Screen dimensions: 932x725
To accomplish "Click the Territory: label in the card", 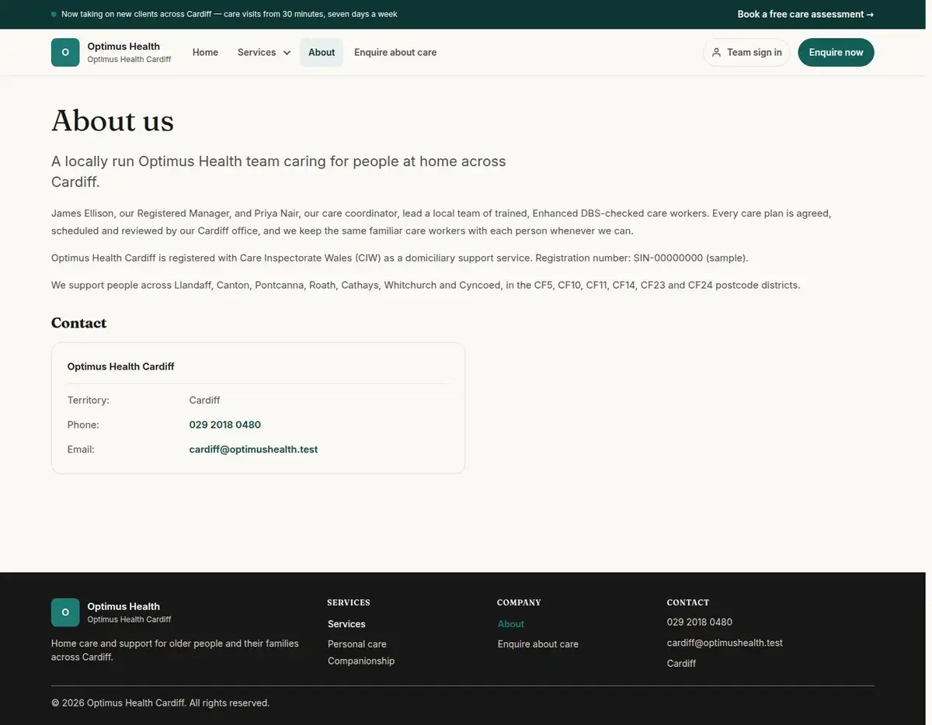I will point(89,401).
